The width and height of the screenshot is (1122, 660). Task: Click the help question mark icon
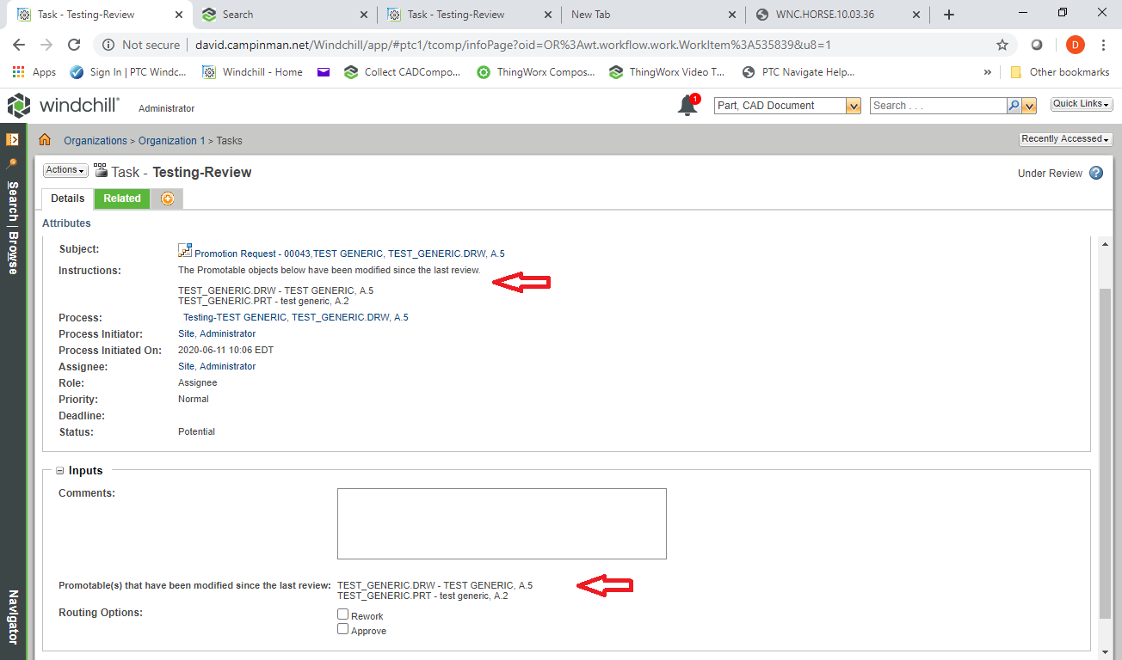pyautogui.click(x=1095, y=173)
